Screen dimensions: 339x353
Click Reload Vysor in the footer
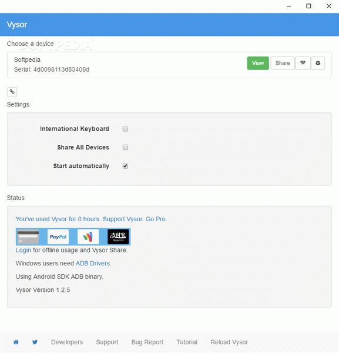(229, 342)
